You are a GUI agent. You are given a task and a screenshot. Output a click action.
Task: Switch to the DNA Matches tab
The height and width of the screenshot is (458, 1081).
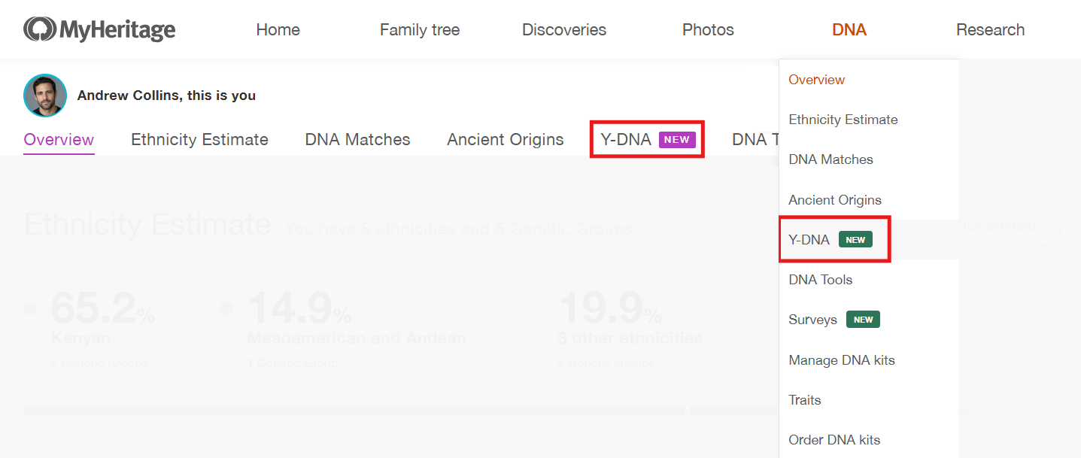click(x=357, y=140)
